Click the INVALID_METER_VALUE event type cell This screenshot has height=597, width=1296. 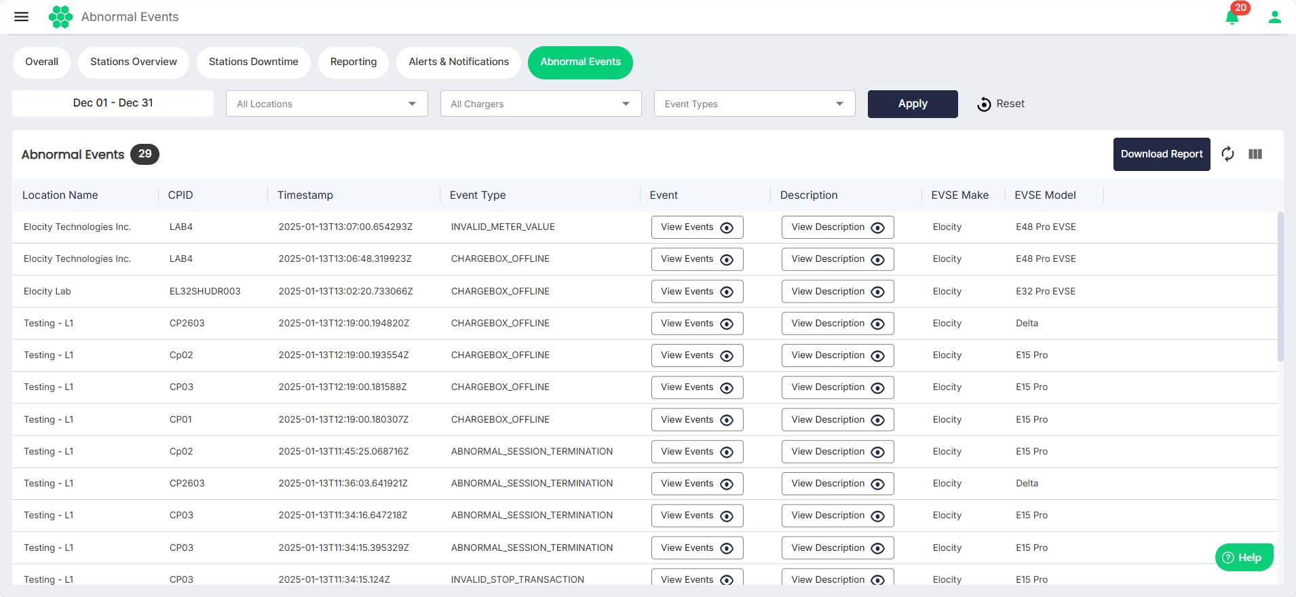(503, 227)
